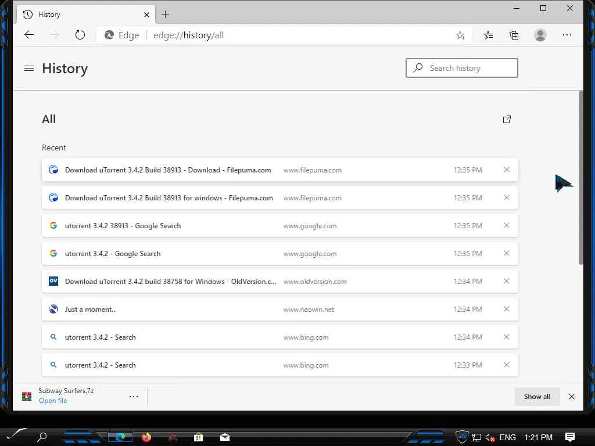Screen dimensions: 595x446
Task: Open history in a new window icon
Action: (x=507, y=120)
